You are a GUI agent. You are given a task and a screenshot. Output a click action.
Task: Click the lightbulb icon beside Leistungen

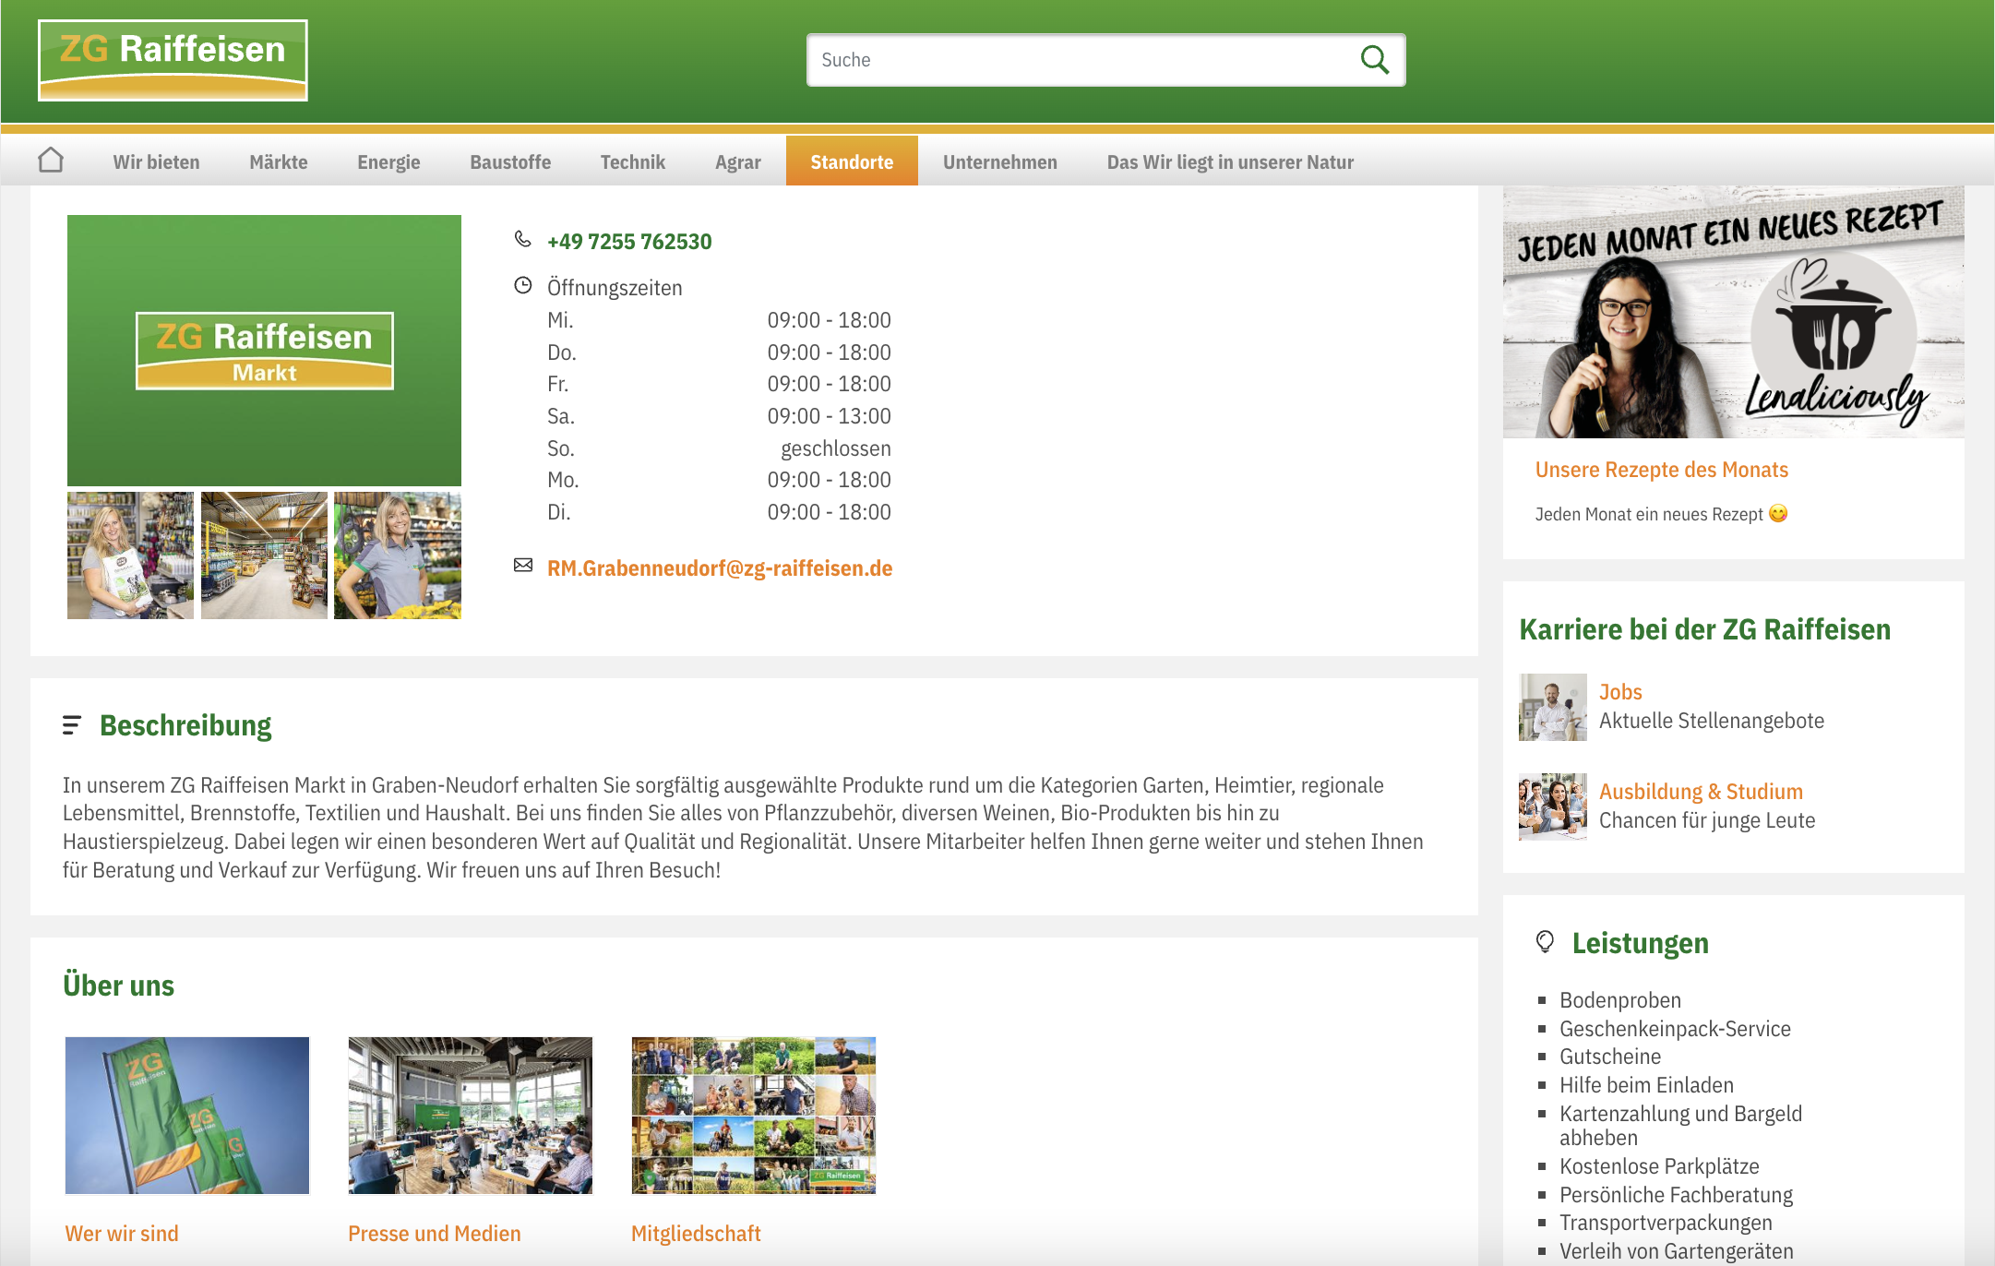(1545, 942)
